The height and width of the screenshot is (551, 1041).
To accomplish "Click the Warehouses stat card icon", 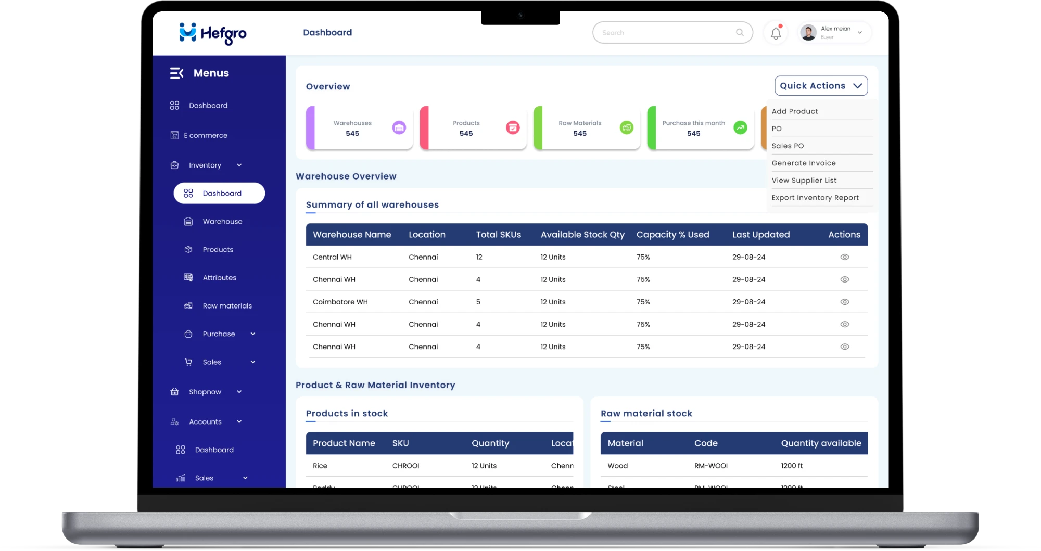I will pos(399,127).
